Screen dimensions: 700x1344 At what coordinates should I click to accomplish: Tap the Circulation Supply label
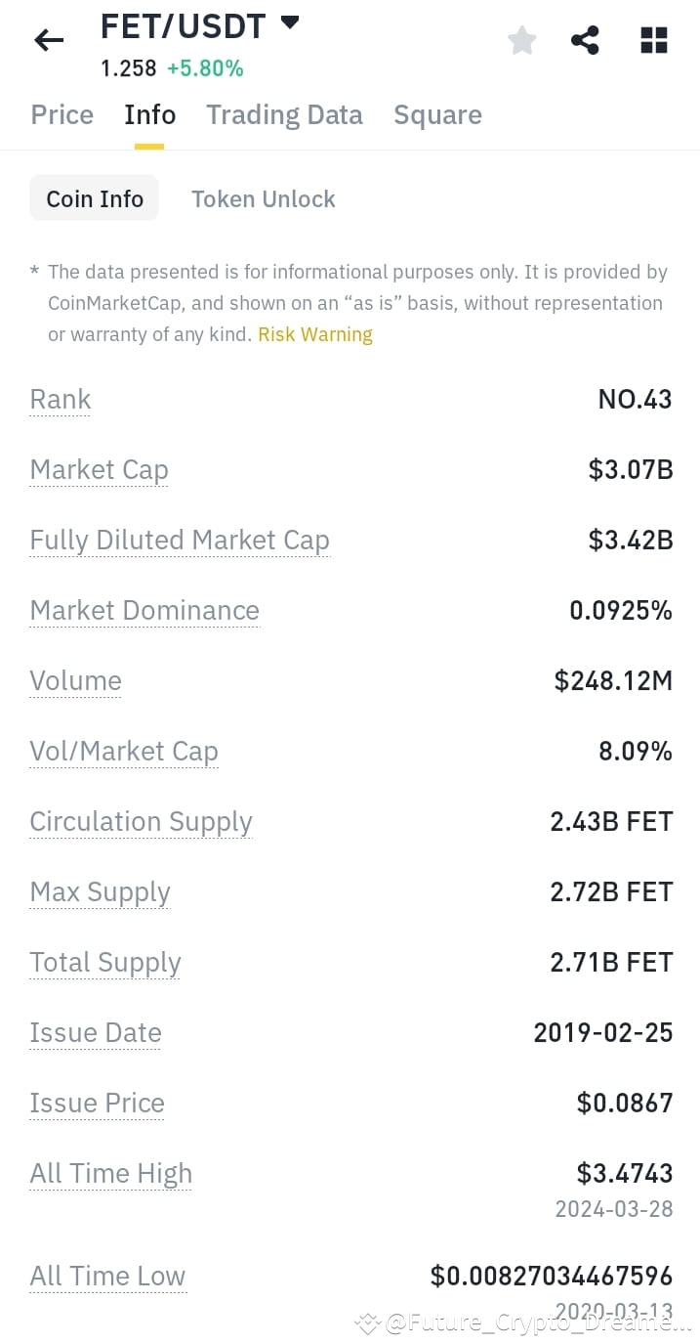(141, 822)
